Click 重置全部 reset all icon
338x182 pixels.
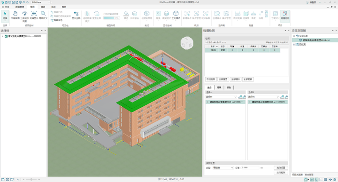coord(97,15)
